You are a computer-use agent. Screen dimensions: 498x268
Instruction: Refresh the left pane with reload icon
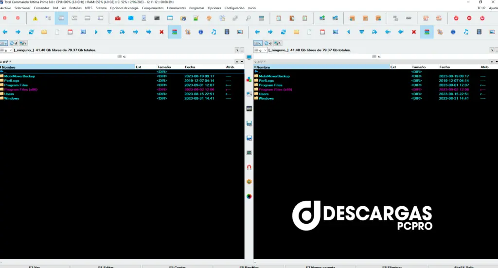[x=31, y=32]
